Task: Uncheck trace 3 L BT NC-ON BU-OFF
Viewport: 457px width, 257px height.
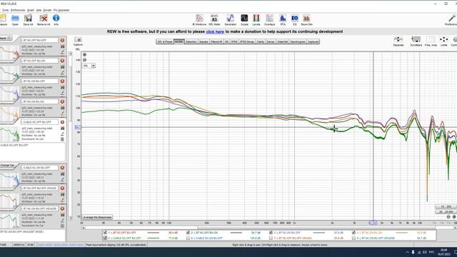Action: point(271,233)
